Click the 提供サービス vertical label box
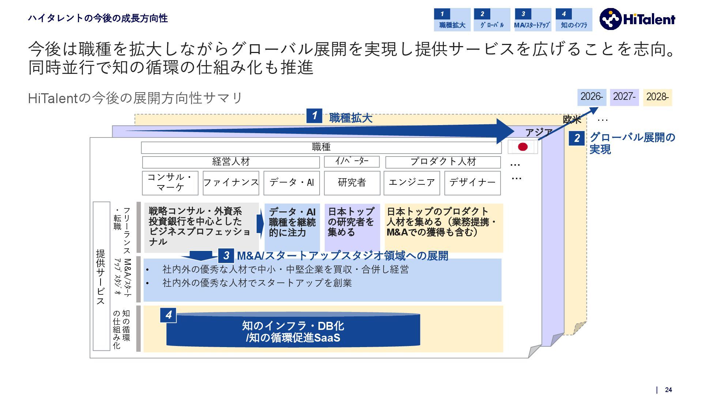702x395 pixels. (101, 276)
